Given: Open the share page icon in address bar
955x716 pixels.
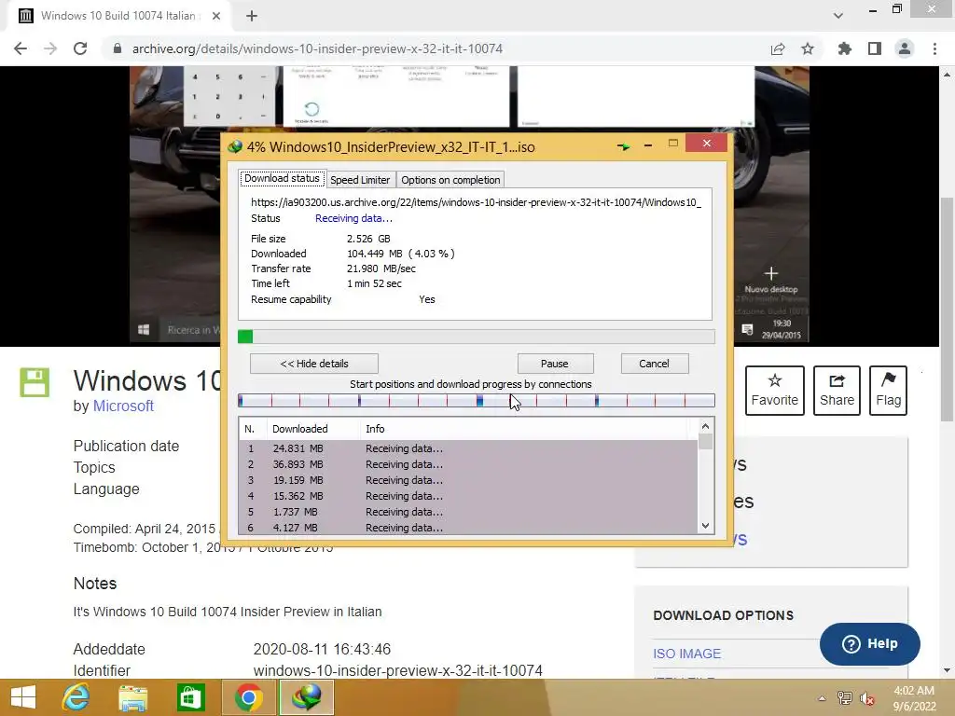Looking at the screenshot, I should point(778,48).
